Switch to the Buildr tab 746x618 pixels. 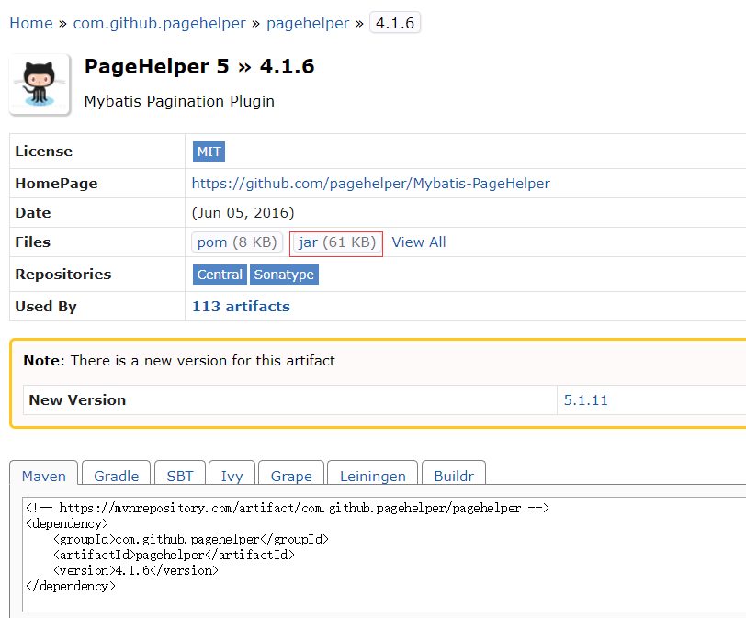pos(454,476)
